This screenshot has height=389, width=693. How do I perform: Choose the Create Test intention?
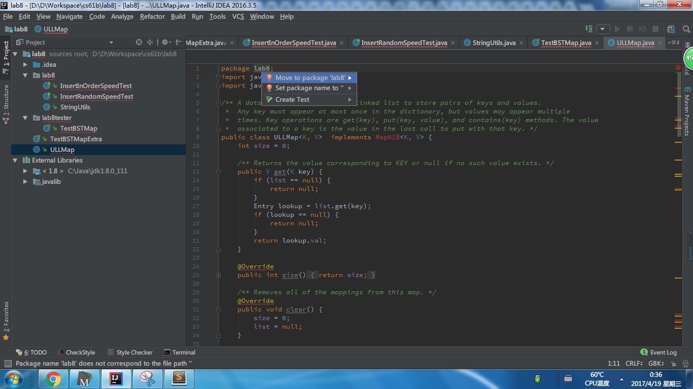pos(309,100)
